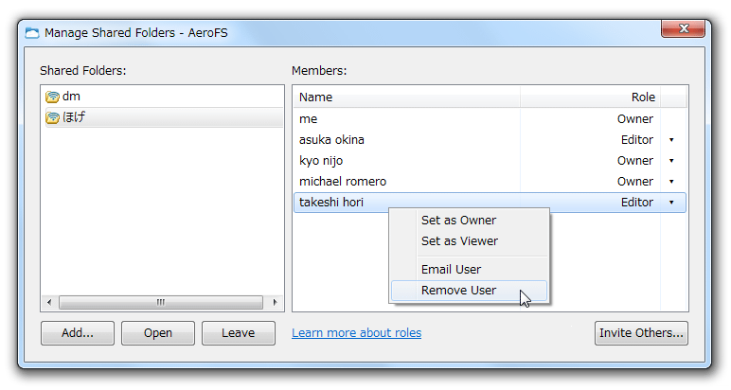This screenshot has width=731, height=390.
Task: Click the Owner role of me
Action: [x=635, y=119]
